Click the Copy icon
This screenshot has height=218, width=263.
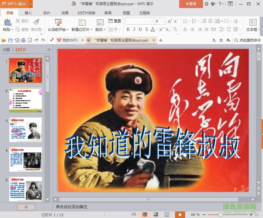(18, 30)
